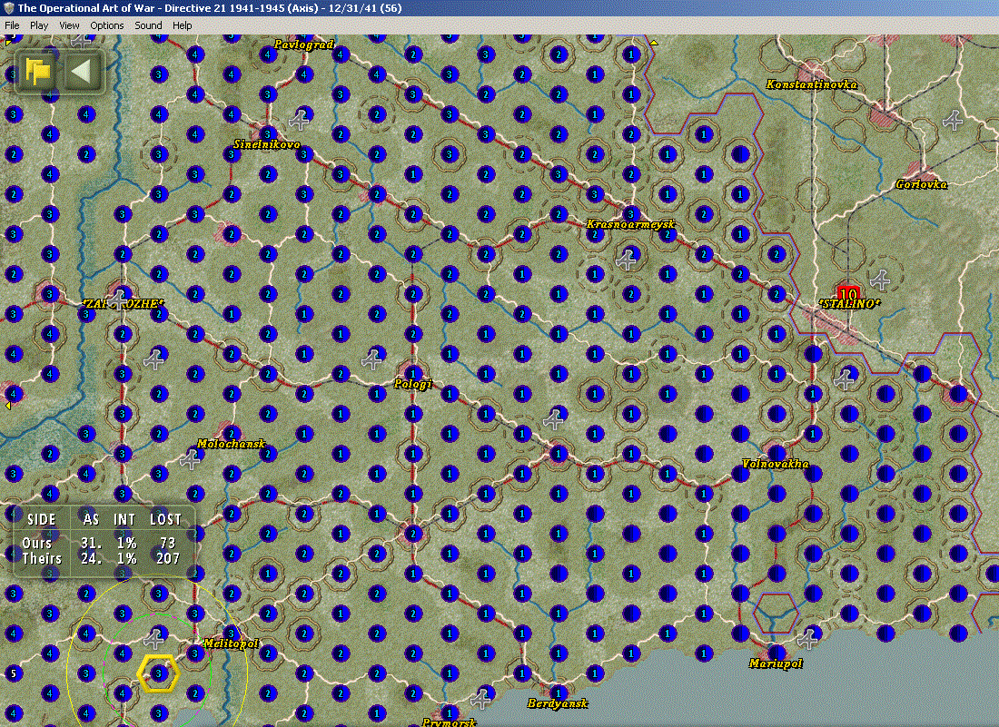Click the airfield icon east of Konstantinovka
Image resolution: width=999 pixels, height=727 pixels.
[953, 119]
